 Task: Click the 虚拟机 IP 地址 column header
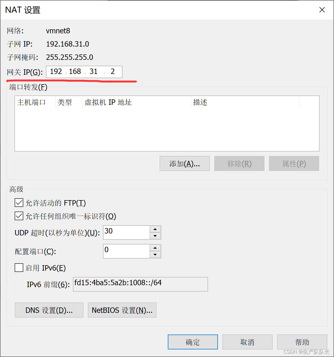[x=137, y=102]
